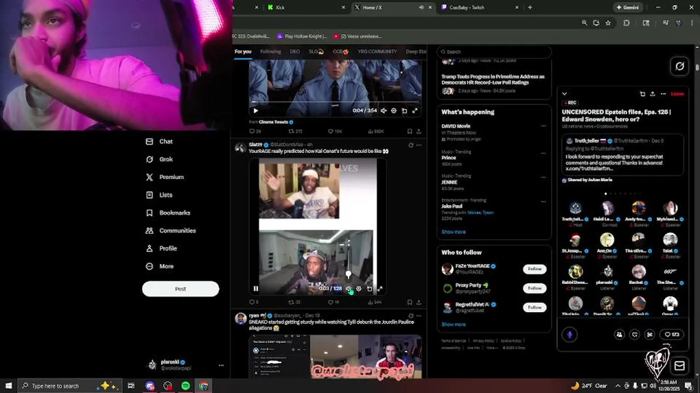
Task: Reply to the Cinema Tweets post
Action: 255,132
